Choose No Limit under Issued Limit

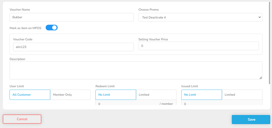point(202,95)
